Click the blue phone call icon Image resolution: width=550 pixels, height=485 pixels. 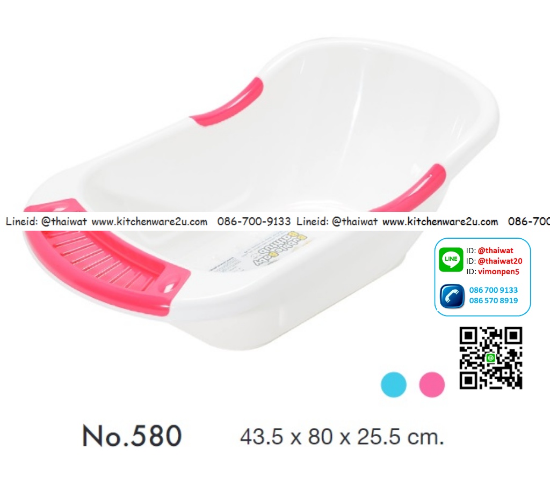click(452, 296)
